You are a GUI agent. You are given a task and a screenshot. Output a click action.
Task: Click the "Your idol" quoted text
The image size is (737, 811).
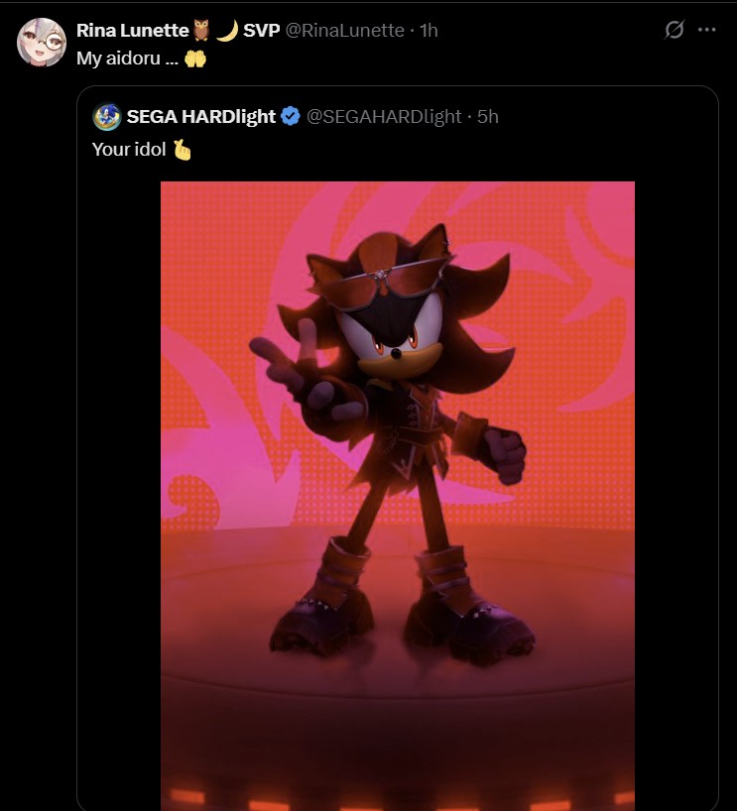(129, 150)
